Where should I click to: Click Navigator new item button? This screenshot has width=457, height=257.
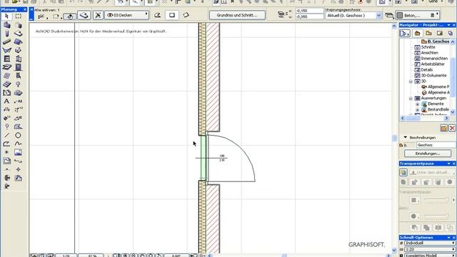click(x=443, y=128)
